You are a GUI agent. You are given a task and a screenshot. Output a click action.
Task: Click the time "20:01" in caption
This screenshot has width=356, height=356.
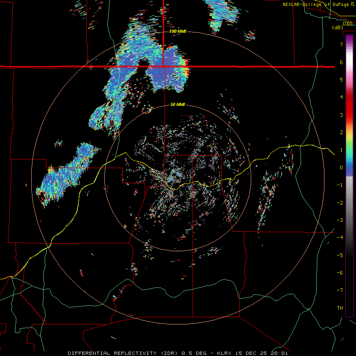tap(279, 353)
